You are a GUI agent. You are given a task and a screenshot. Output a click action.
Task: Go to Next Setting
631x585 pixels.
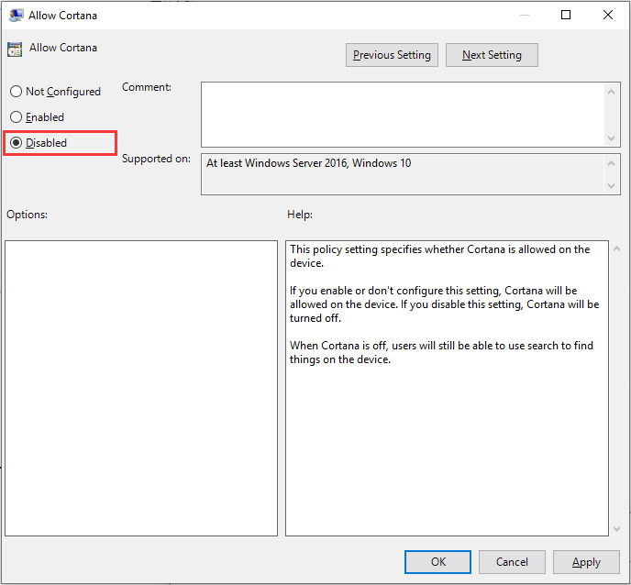[492, 55]
